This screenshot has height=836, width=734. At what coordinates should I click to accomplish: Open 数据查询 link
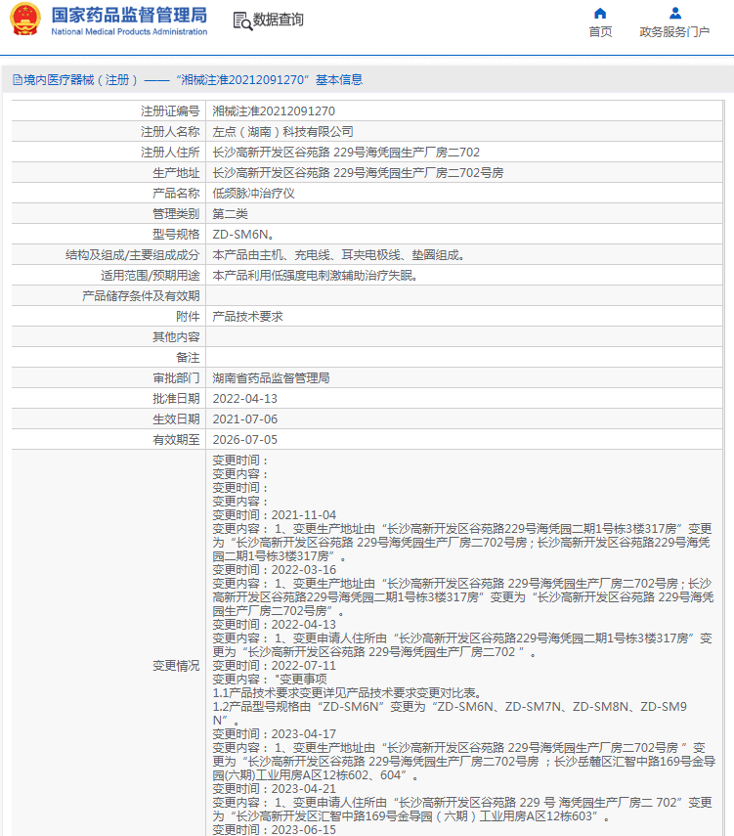[x=278, y=20]
